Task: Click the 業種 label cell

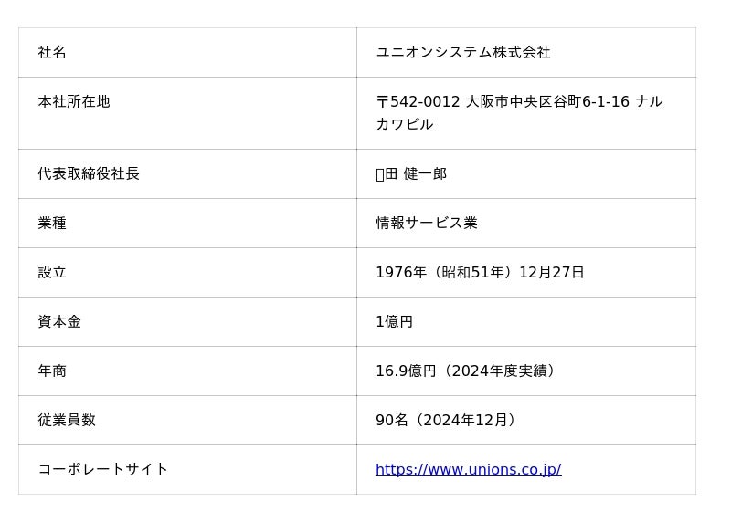Action: click(52, 223)
